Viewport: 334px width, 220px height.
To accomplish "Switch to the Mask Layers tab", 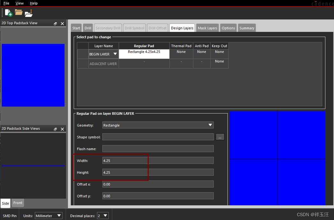I will 207,28.
